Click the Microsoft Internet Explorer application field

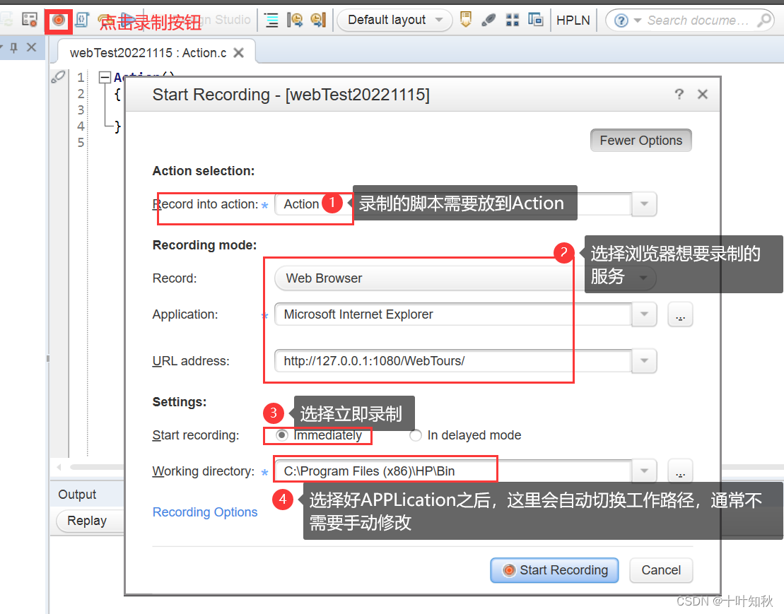[x=453, y=314]
